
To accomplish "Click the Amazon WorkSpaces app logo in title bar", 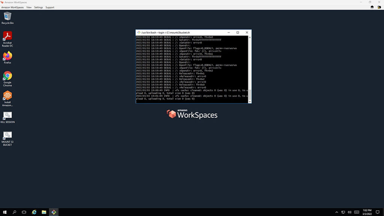I will 2,2.
